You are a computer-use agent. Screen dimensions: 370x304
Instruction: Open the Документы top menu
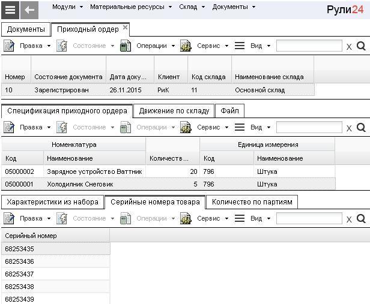point(234,7)
